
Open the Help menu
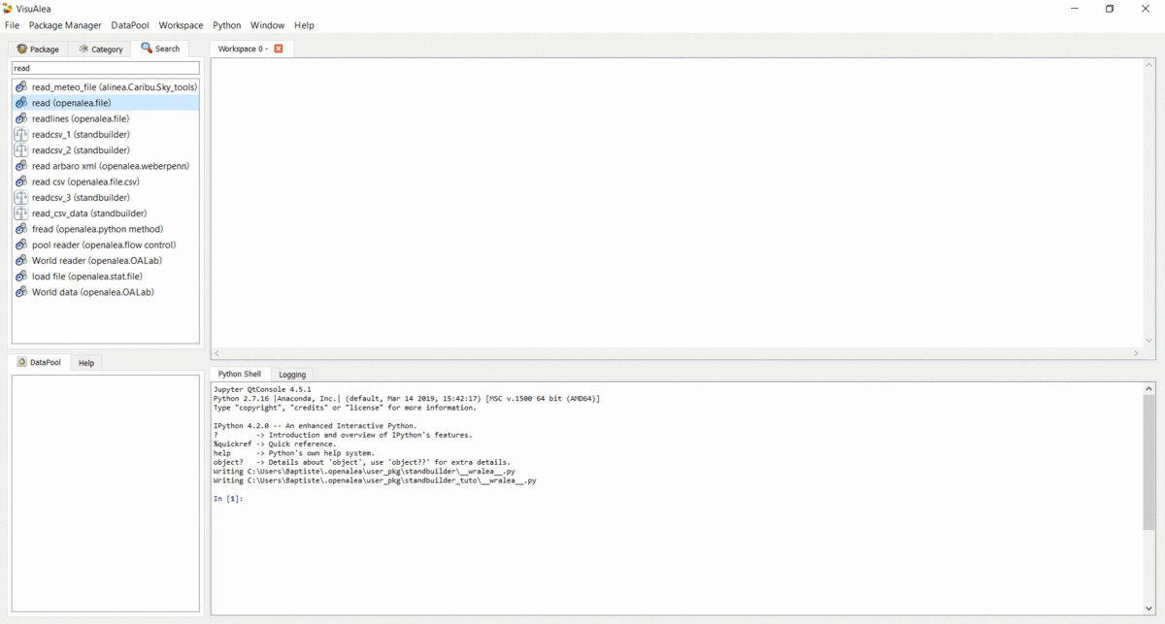tap(304, 25)
